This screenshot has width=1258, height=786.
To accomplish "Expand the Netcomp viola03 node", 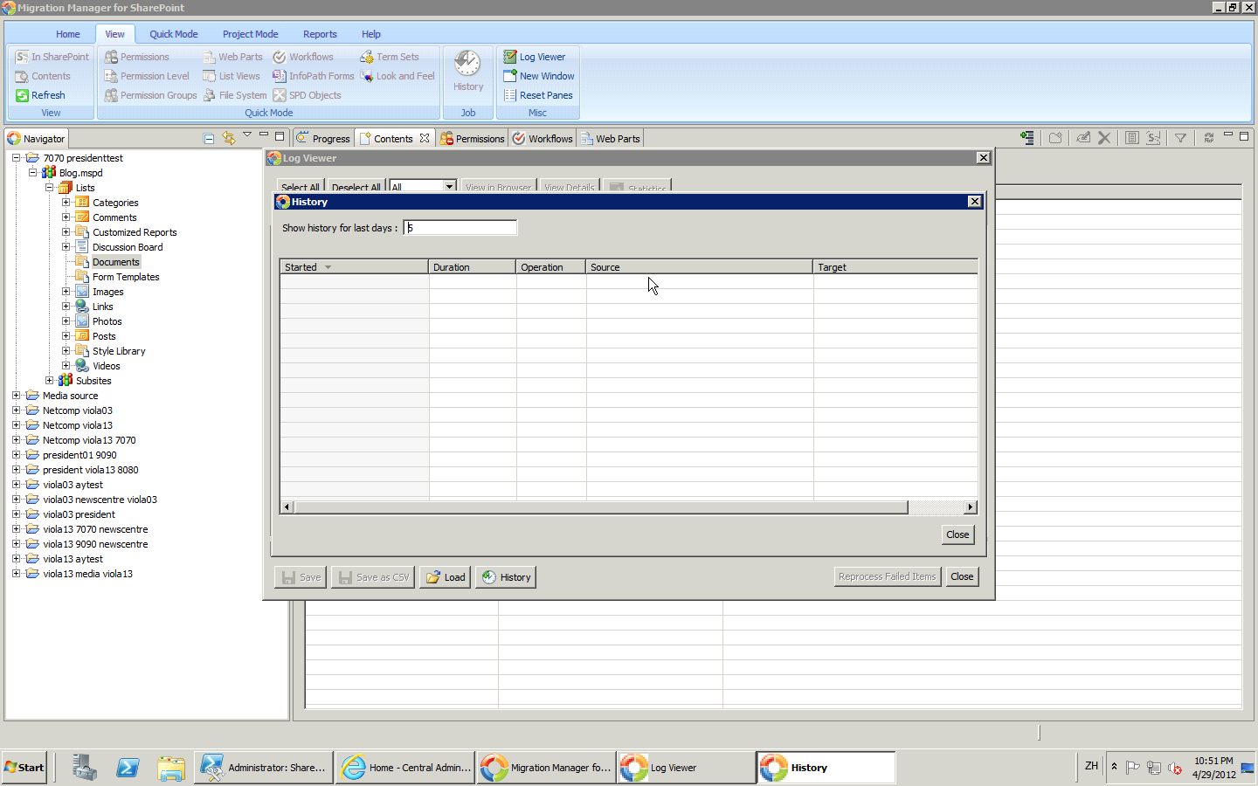I will pyautogui.click(x=16, y=410).
